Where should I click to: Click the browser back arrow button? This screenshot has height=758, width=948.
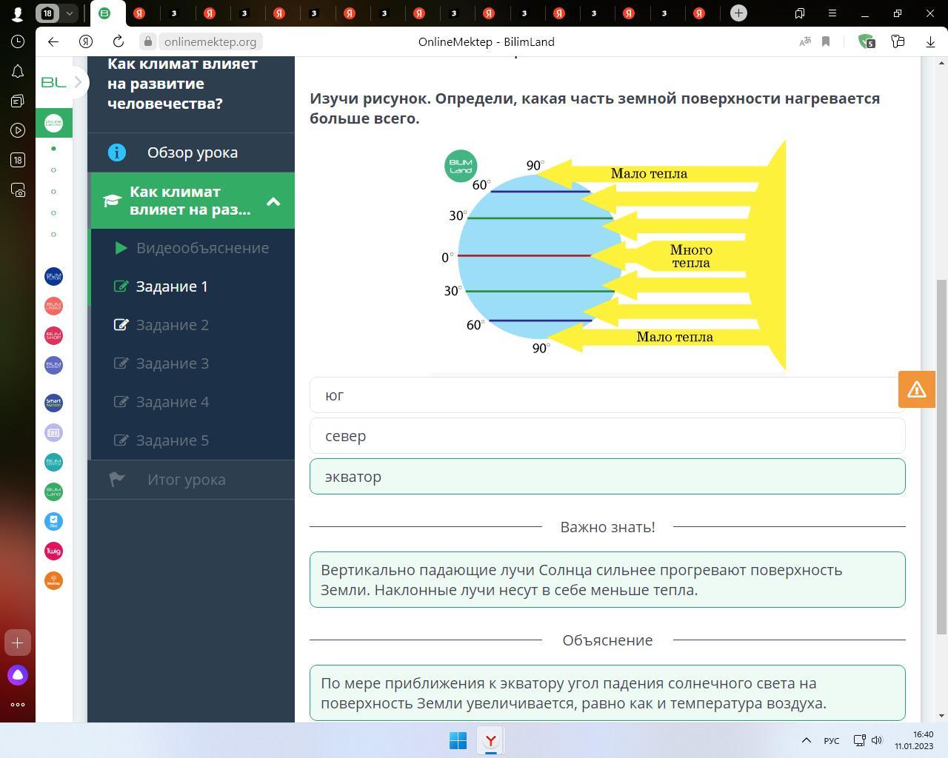[x=53, y=41]
